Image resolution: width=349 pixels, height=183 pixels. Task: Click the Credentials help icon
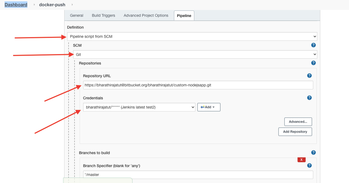[x=309, y=98]
